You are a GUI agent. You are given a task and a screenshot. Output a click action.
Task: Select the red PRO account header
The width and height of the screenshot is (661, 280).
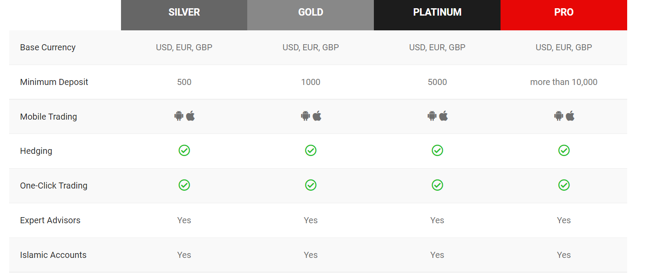point(564,15)
